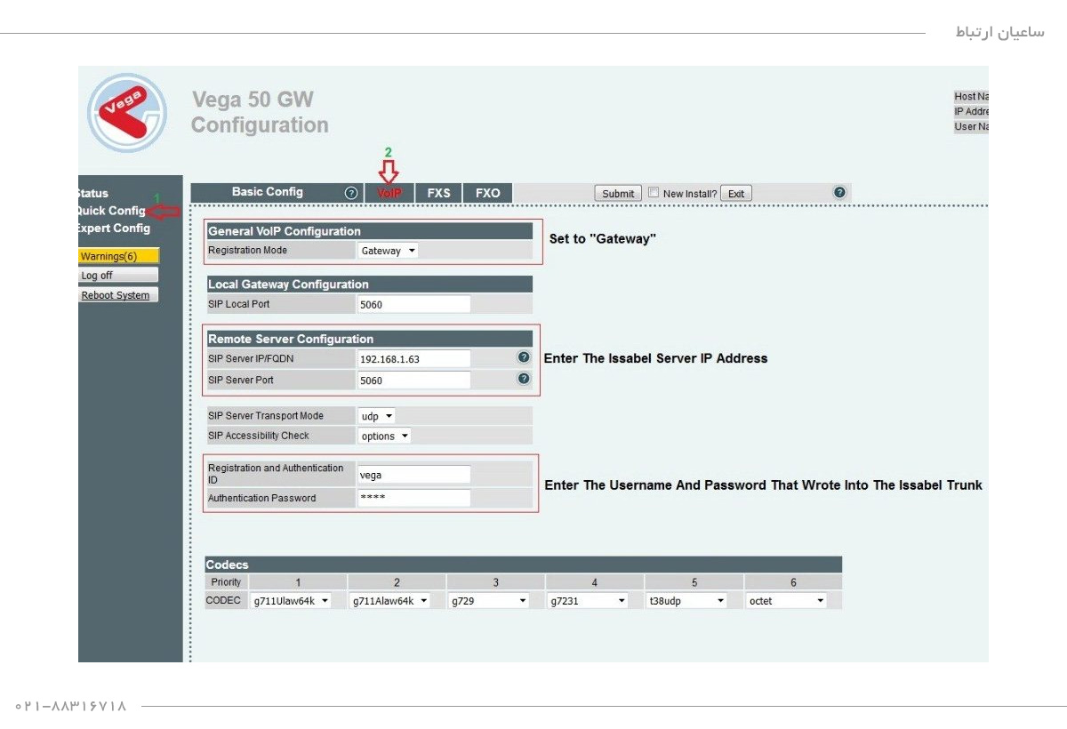Screen dimensions: 1067x729
Task: Switch to the FXS tab
Action: (x=438, y=193)
